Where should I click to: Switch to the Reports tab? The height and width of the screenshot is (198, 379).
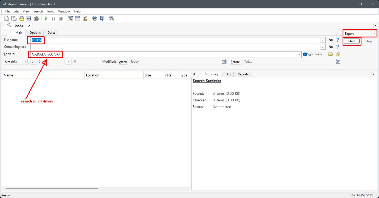tap(243, 74)
